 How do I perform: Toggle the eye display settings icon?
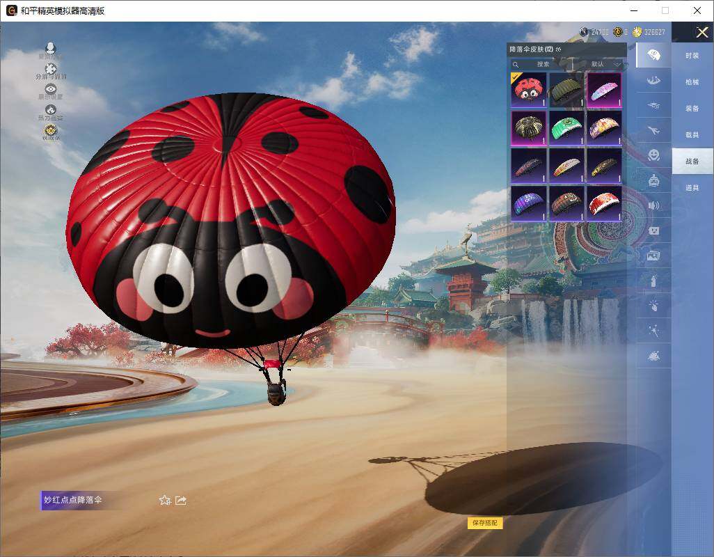[50, 89]
